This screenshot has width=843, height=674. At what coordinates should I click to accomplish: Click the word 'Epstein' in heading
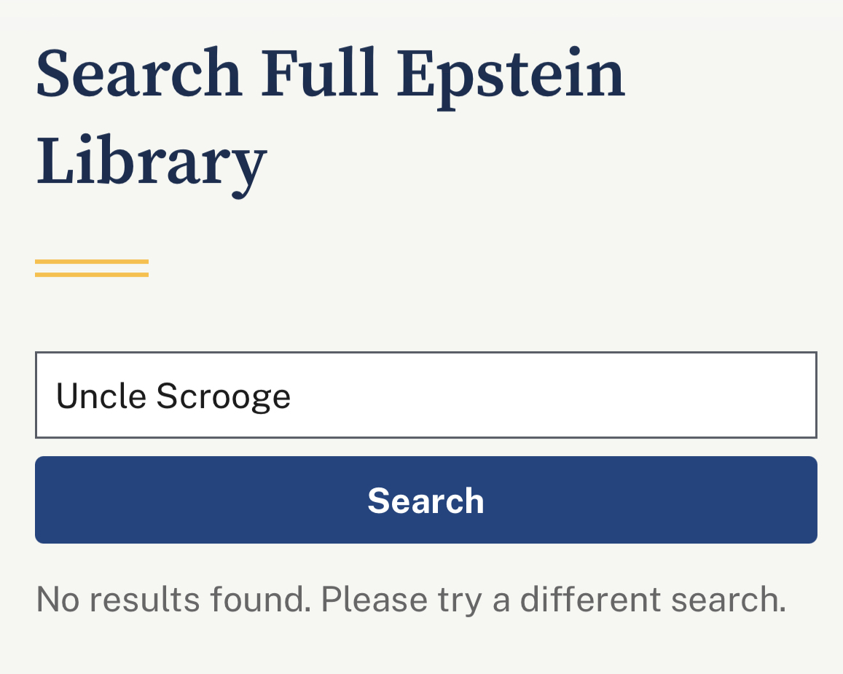tap(511, 74)
